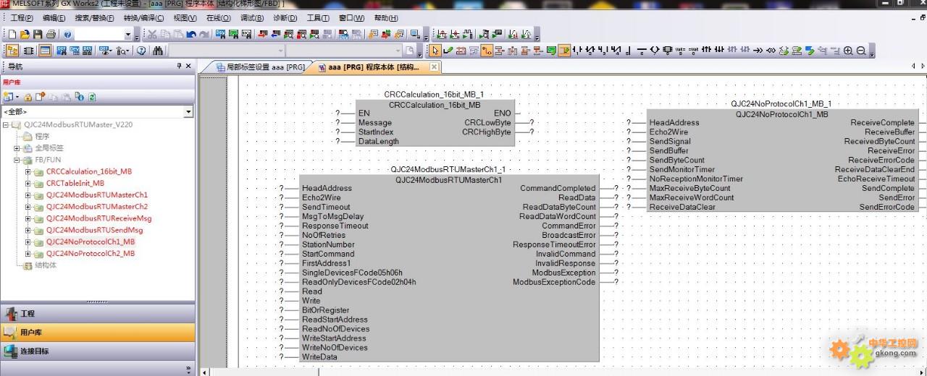Click the Redo arrow icon

[x=204, y=34]
